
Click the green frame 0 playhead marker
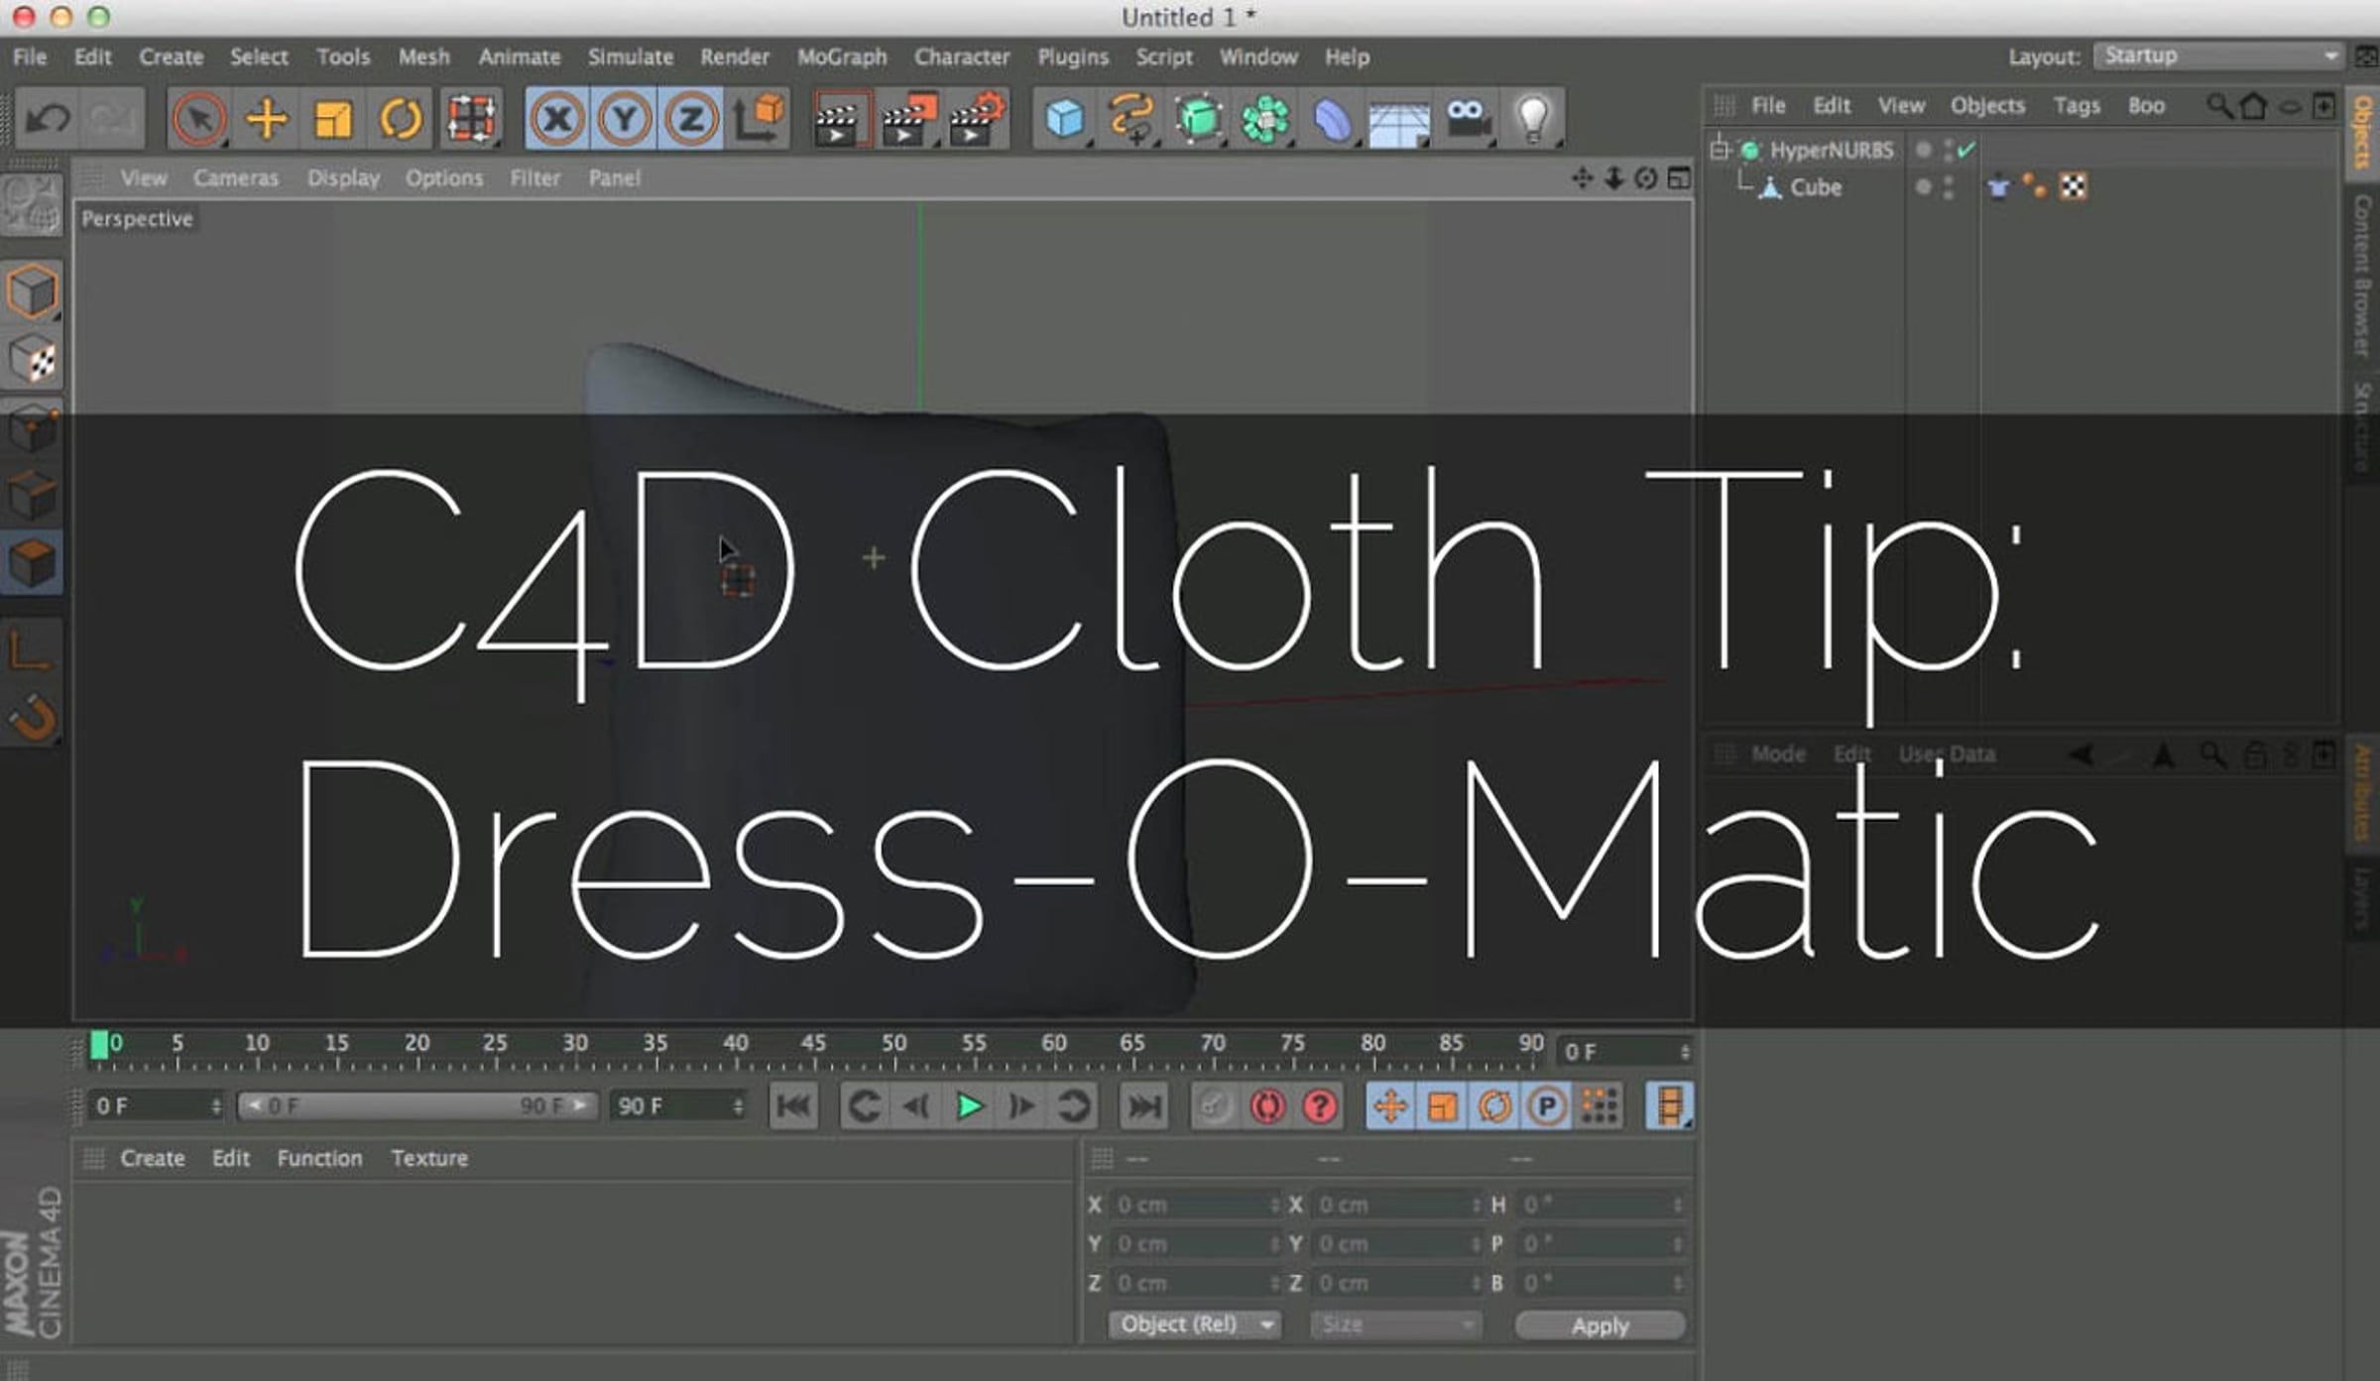point(99,1044)
